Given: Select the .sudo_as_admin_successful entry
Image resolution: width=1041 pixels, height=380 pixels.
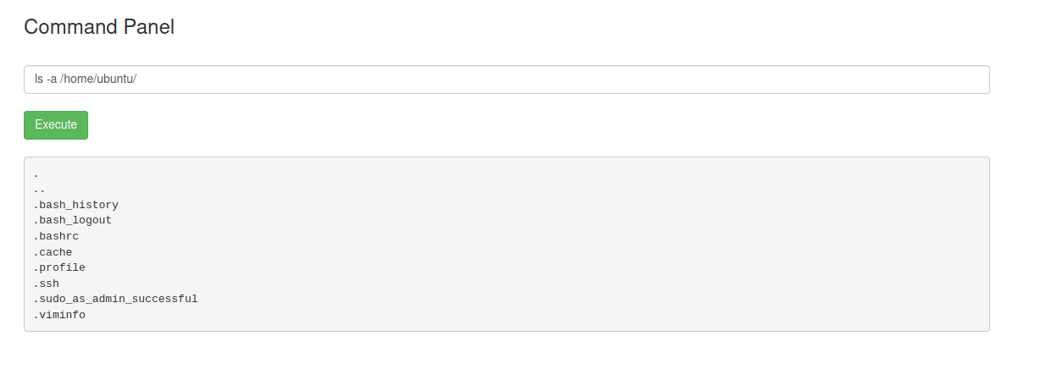Looking at the screenshot, I should tap(116, 299).
